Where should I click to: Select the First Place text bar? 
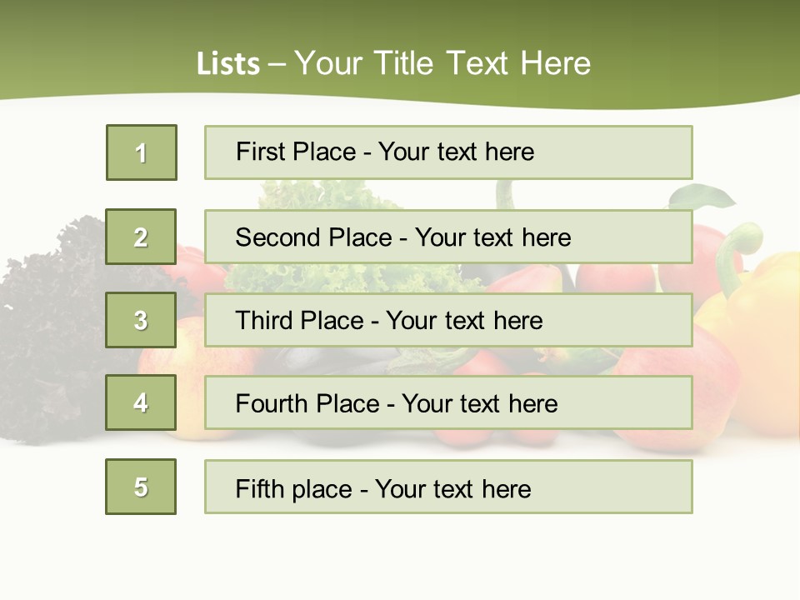coord(448,152)
